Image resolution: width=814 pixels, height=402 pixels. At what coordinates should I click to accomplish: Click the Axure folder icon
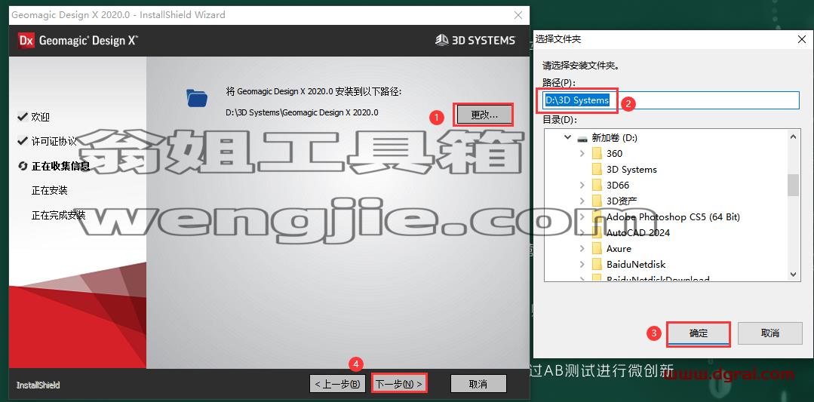coord(597,248)
